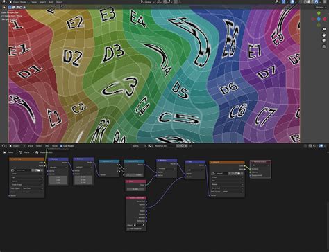
Task: Click image name field in leftmost Image Texture node
Action: coord(24,170)
